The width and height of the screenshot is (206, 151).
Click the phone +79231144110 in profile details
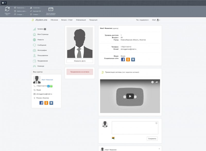(x=126, y=47)
